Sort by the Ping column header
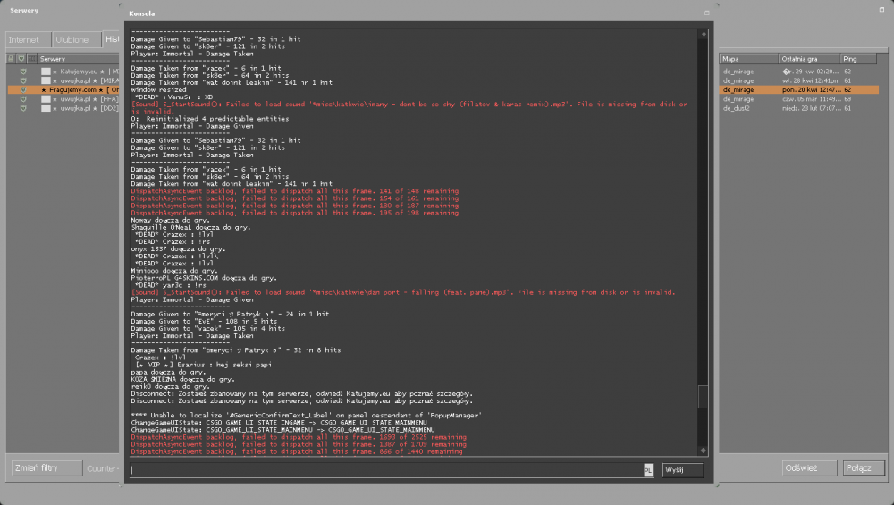The height and width of the screenshot is (505, 894). [x=858, y=59]
